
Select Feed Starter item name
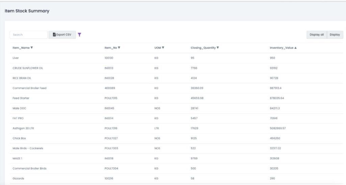point(21,98)
